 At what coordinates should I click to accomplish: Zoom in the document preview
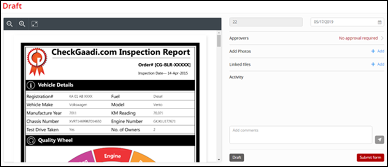(22, 24)
